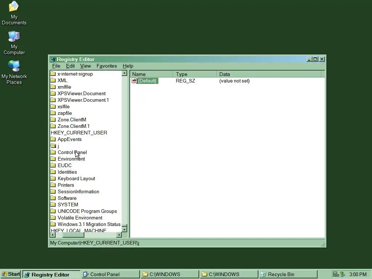Click the XPSViewer.Document.1 folder icon
This screenshot has height=279, width=372.
(53, 100)
